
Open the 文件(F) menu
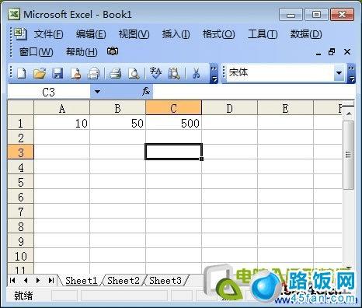coord(48,34)
